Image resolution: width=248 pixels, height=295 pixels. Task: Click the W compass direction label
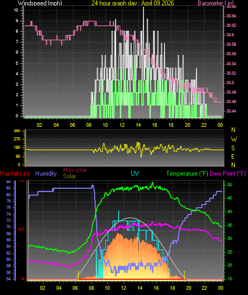coord(234,139)
